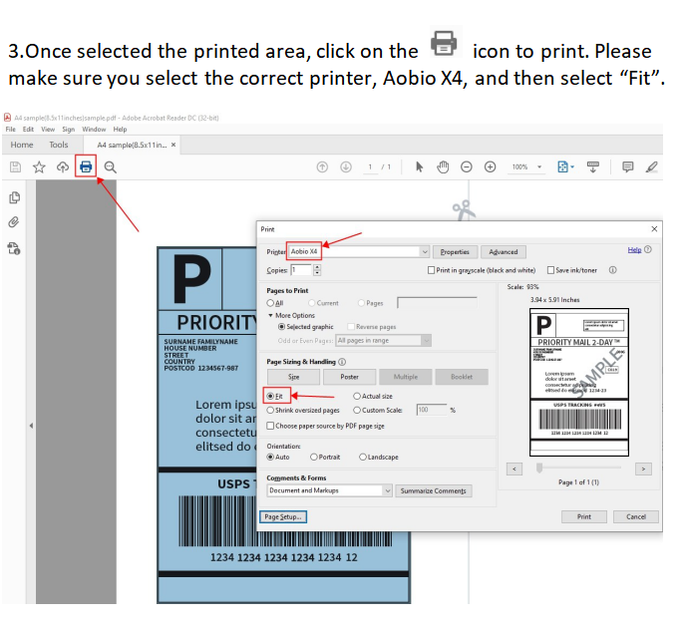Select Landscape orientation

click(x=362, y=457)
